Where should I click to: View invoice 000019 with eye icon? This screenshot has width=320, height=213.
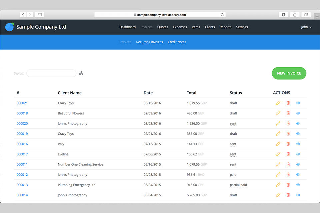(298, 134)
